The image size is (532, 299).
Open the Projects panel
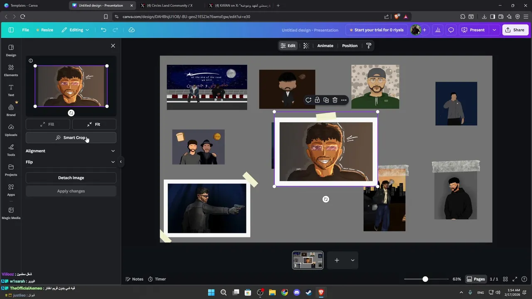pyautogui.click(x=11, y=170)
